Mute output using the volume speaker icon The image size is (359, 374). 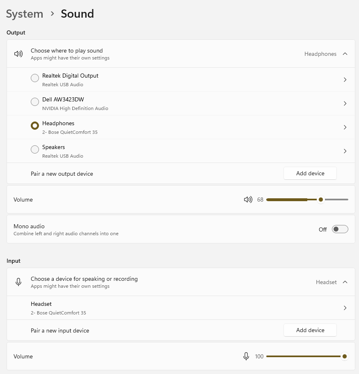248,200
